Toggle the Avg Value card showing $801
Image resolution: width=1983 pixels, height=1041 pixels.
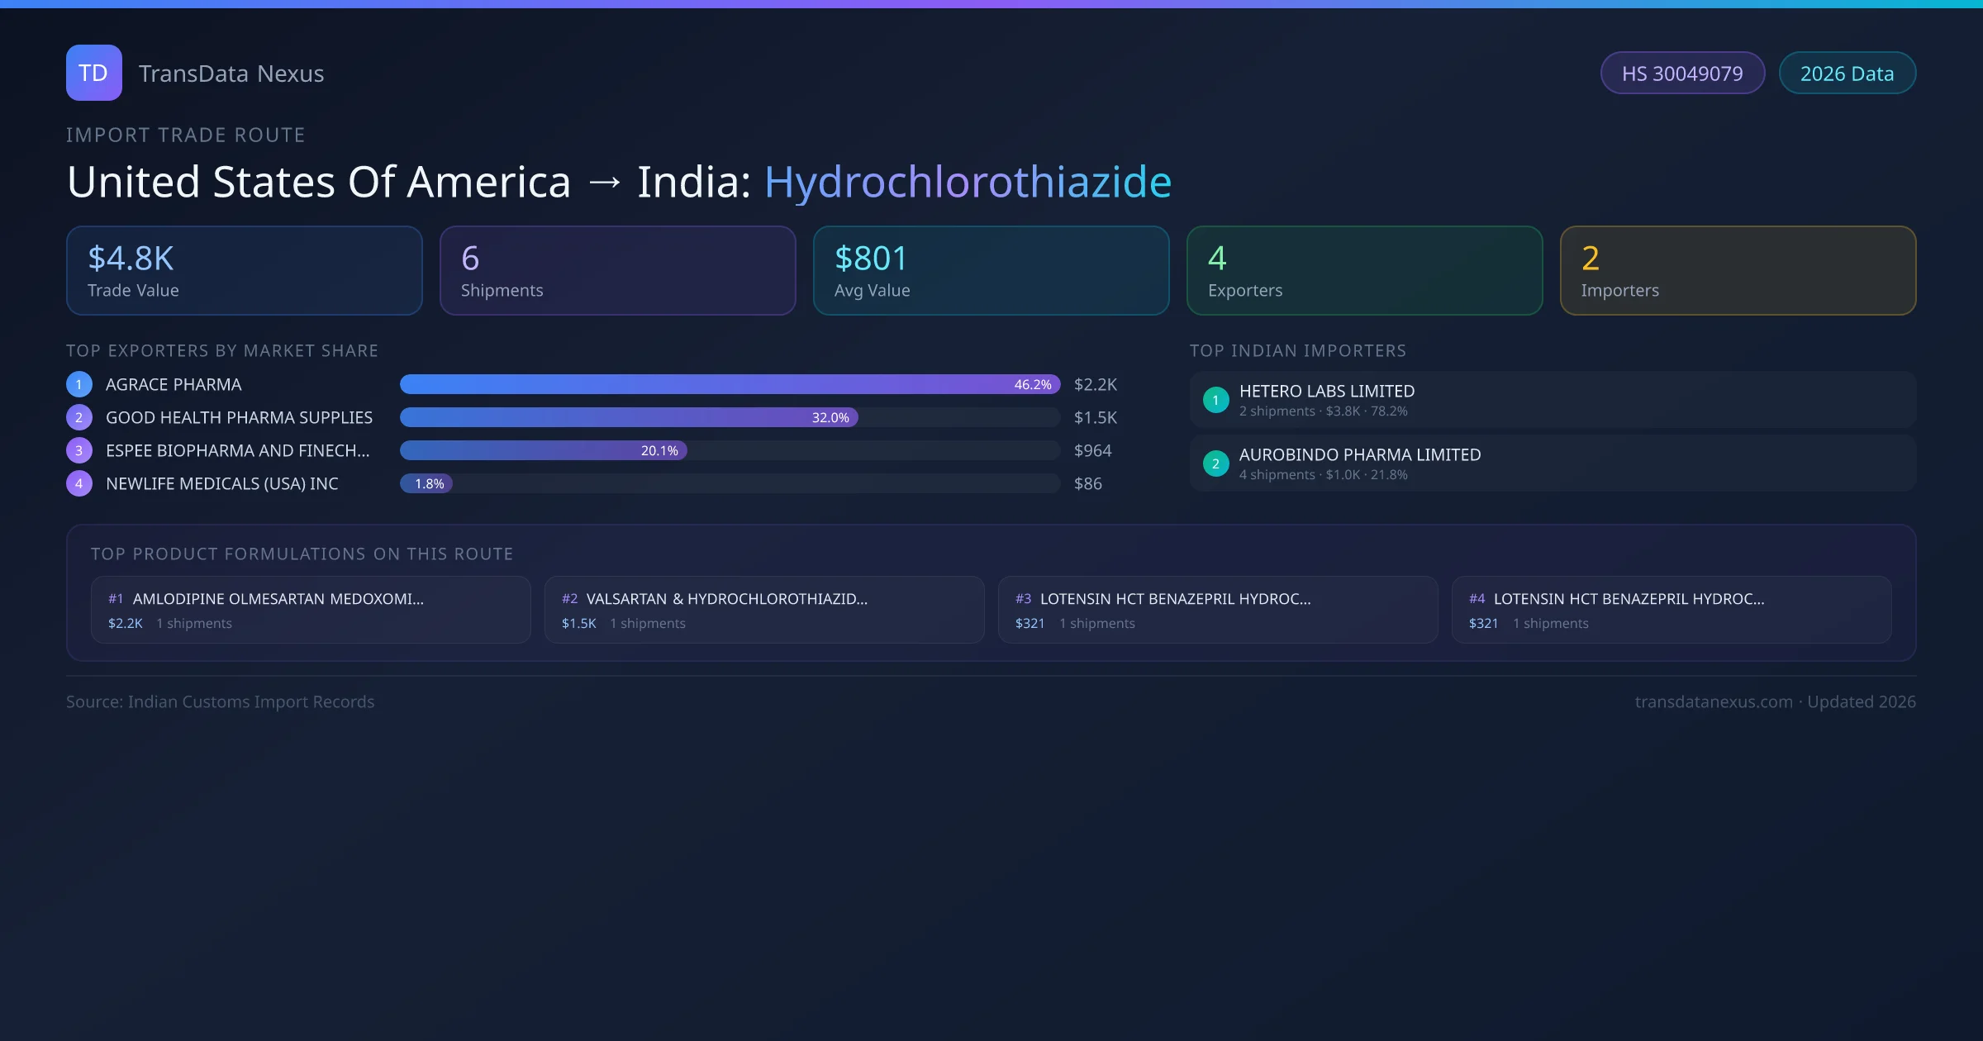tap(991, 270)
